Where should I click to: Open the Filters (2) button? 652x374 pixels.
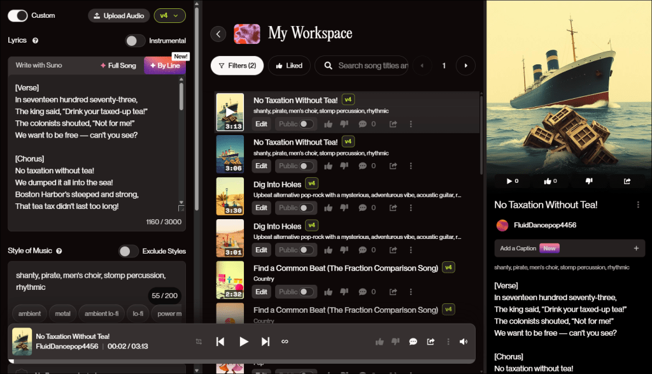tap(237, 65)
